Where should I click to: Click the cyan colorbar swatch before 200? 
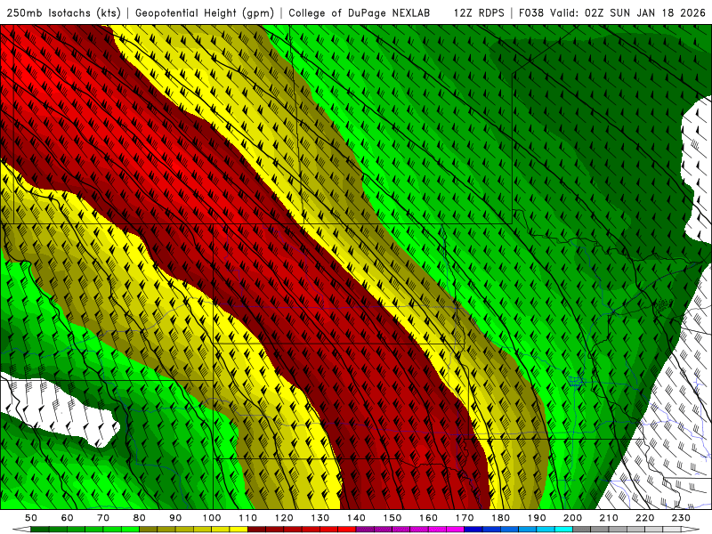[x=563, y=530]
